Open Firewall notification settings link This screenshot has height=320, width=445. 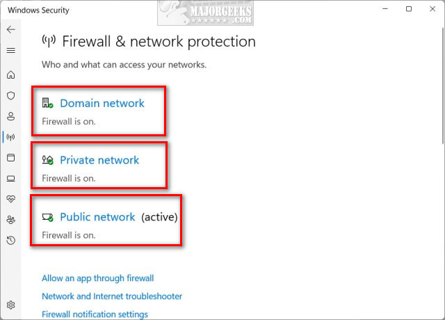tap(95, 314)
